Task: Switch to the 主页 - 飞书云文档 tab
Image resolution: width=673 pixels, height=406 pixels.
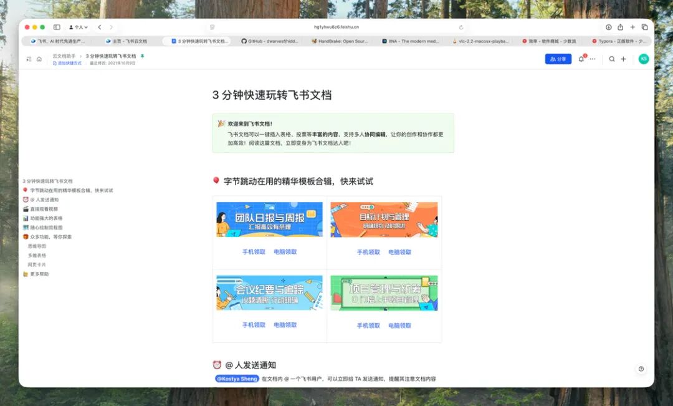Action: pyautogui.click(x=126, y=41)
